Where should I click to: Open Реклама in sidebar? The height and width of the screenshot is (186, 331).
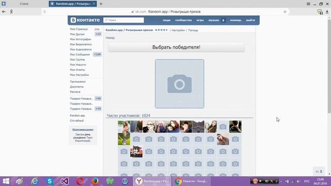pyautogui.click(x=75, y=92)
